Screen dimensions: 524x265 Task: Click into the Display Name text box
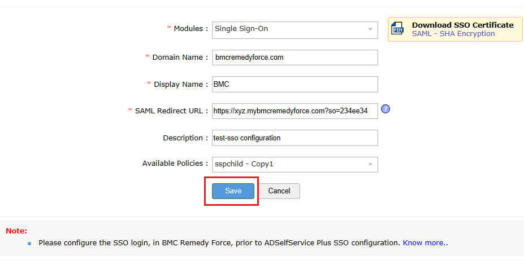(x=295, y=85)
